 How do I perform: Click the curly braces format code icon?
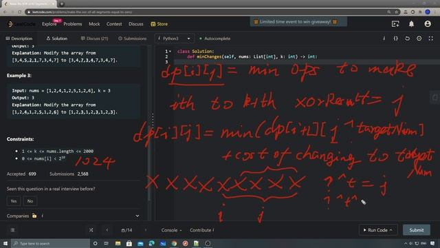click(396, 39)
